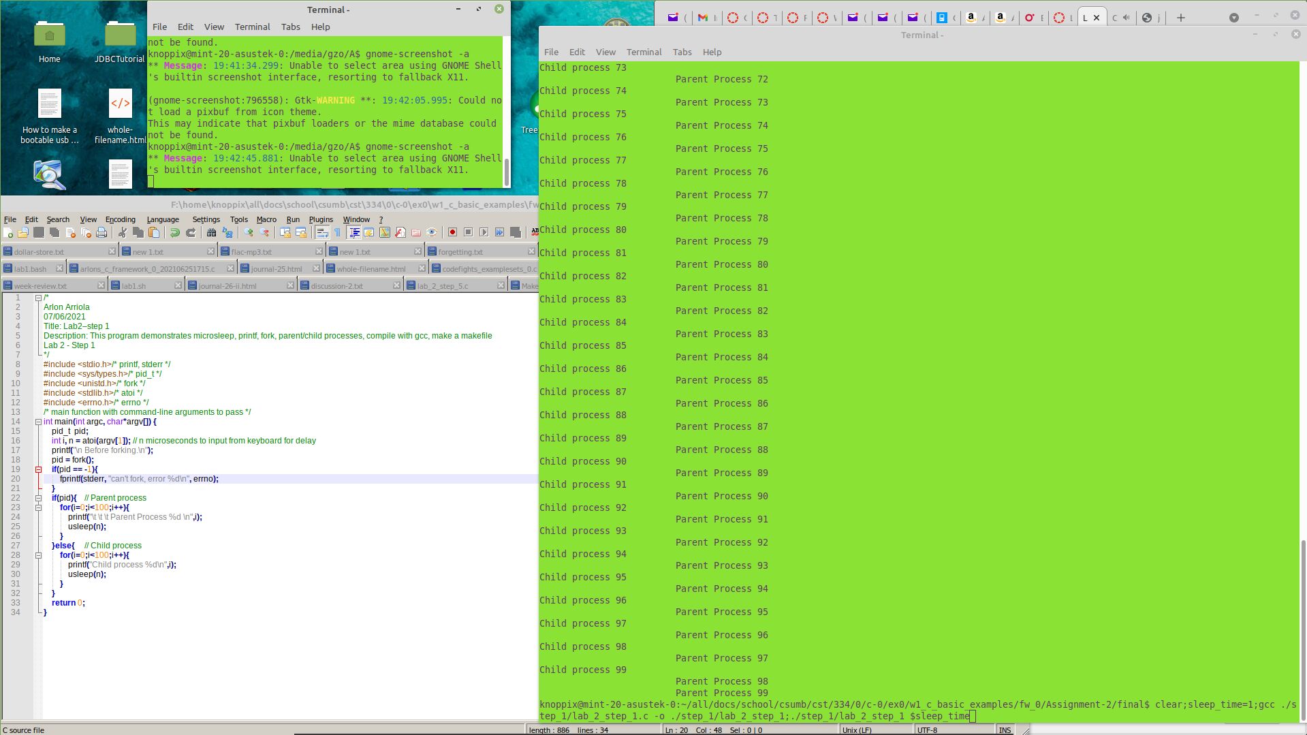Click the Playback macro icon
This screenshot has height=735, width=1307.
(484, 233)
